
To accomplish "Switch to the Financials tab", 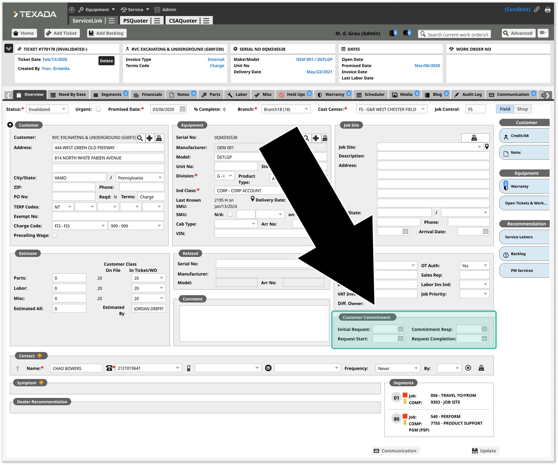I will pos(148,95).
